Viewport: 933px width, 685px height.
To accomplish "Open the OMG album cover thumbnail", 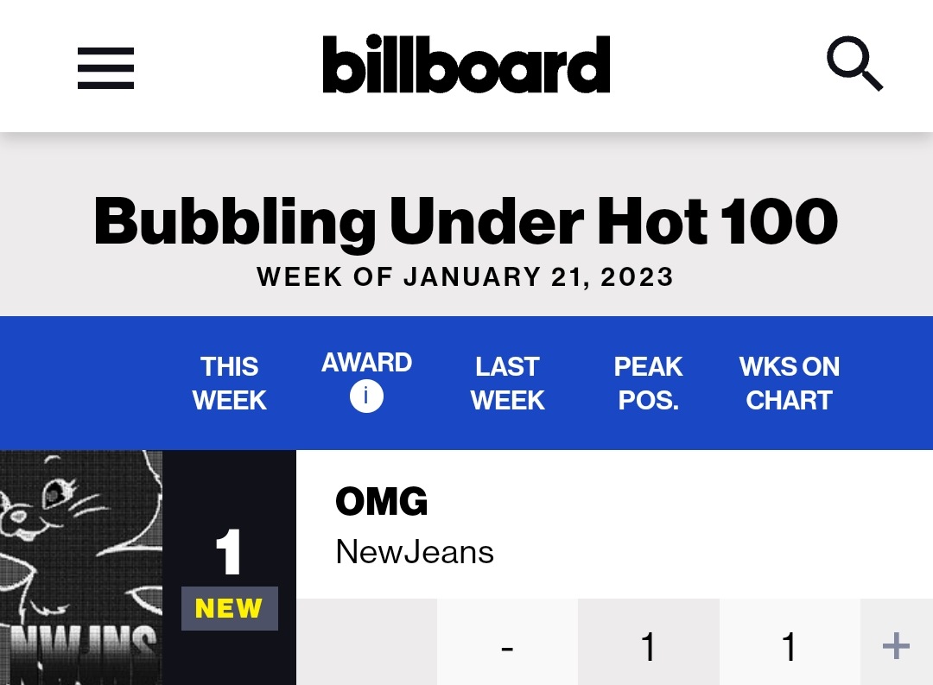I will [x=81, y=568].
